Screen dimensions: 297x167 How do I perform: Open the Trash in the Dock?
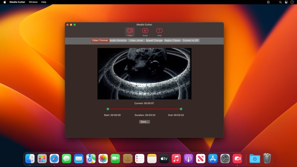267,159
